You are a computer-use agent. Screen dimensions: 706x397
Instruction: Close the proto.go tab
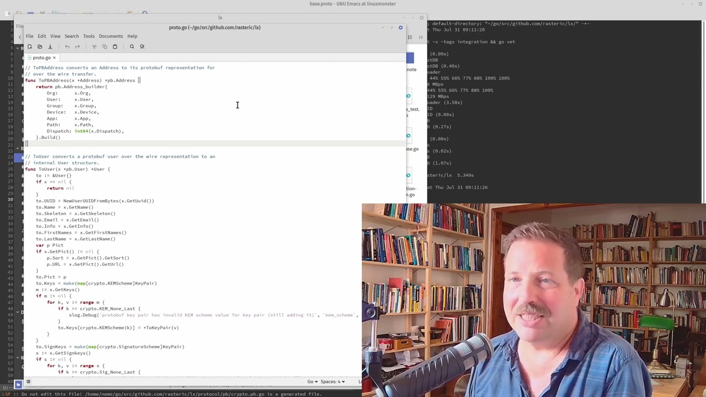point(54,58)
